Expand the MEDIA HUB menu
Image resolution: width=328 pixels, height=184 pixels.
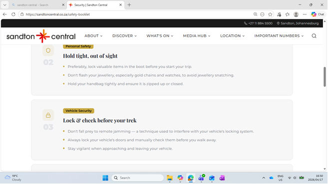coord(197,36)
